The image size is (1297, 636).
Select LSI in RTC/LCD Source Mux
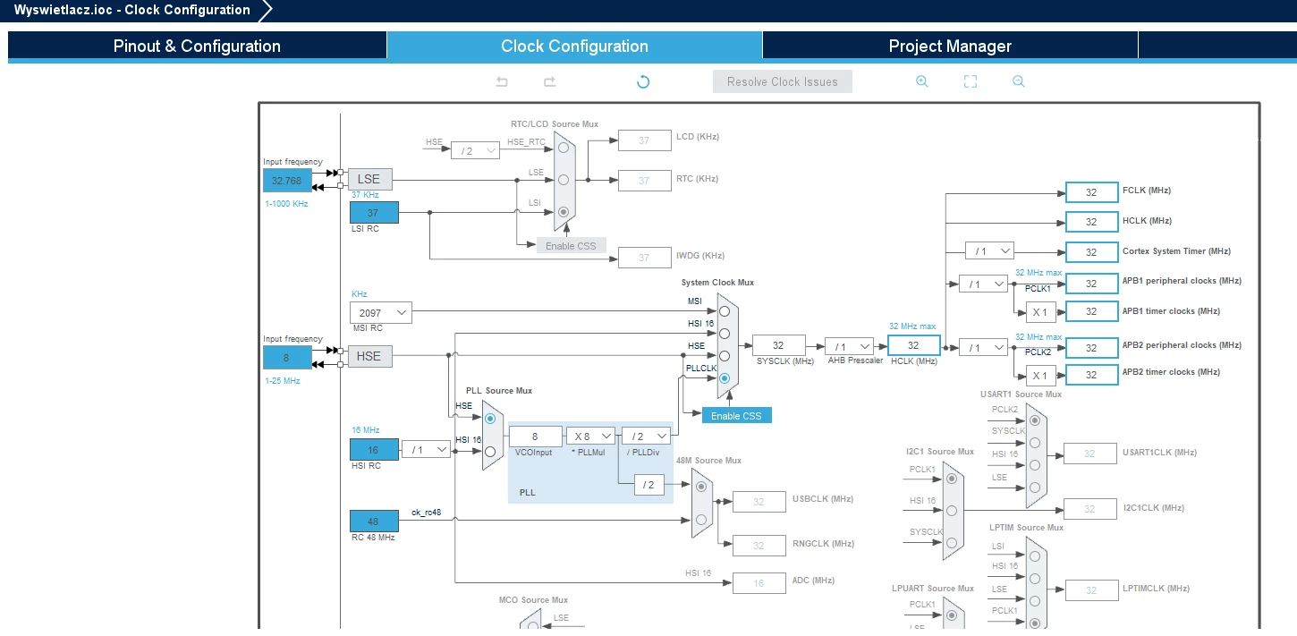(x=564, y=212)
